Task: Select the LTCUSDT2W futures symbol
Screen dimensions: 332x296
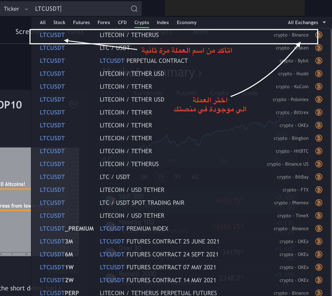Action: [57, 280]
